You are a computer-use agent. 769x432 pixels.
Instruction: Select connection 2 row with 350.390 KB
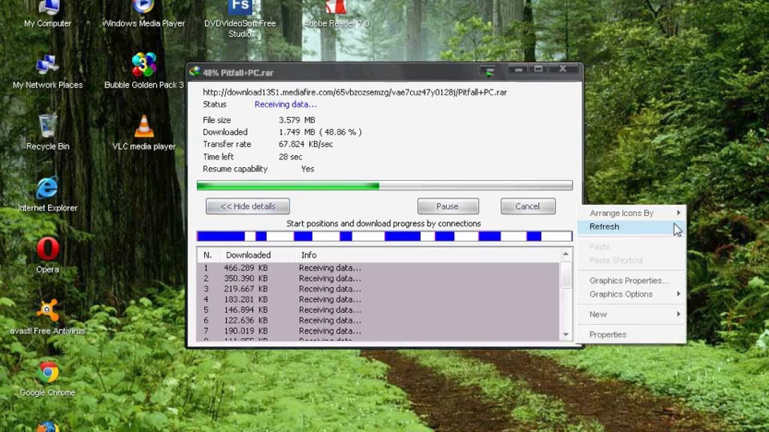pos(378,278)
